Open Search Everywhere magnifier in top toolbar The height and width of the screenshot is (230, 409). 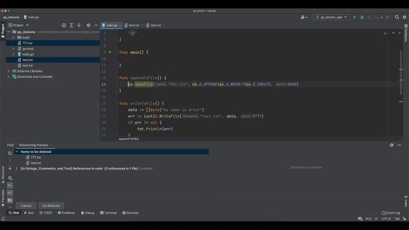click(397, 17)
